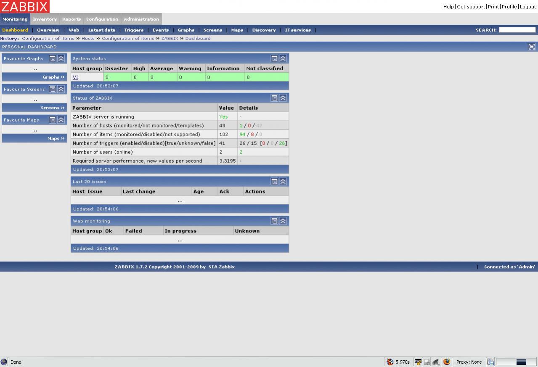The width and height of the screenshot is (538, 367).
Task: Open the Profile link
Action: (509, 7)
